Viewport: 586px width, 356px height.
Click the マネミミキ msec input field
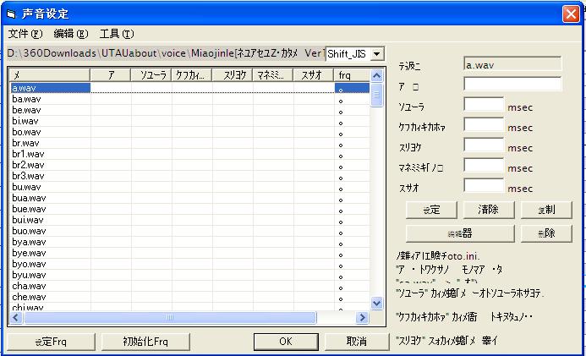pyautogui.click(x=484, y=166)
